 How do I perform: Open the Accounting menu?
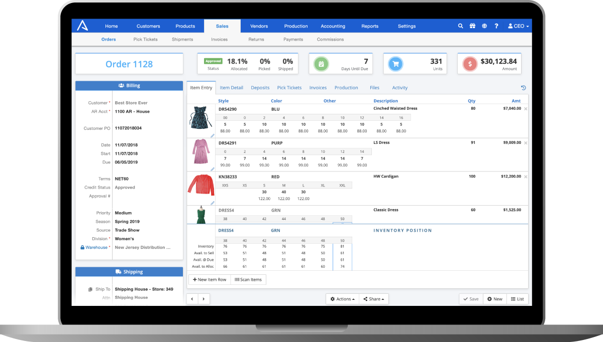pyautogui.click(x=333, y=26)
